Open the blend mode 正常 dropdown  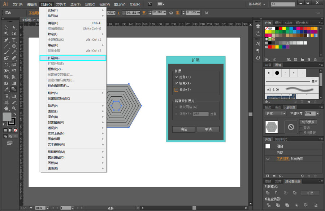click(276, 114)
